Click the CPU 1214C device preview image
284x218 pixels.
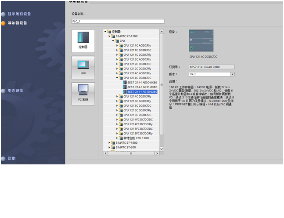(x=201, y=40)
